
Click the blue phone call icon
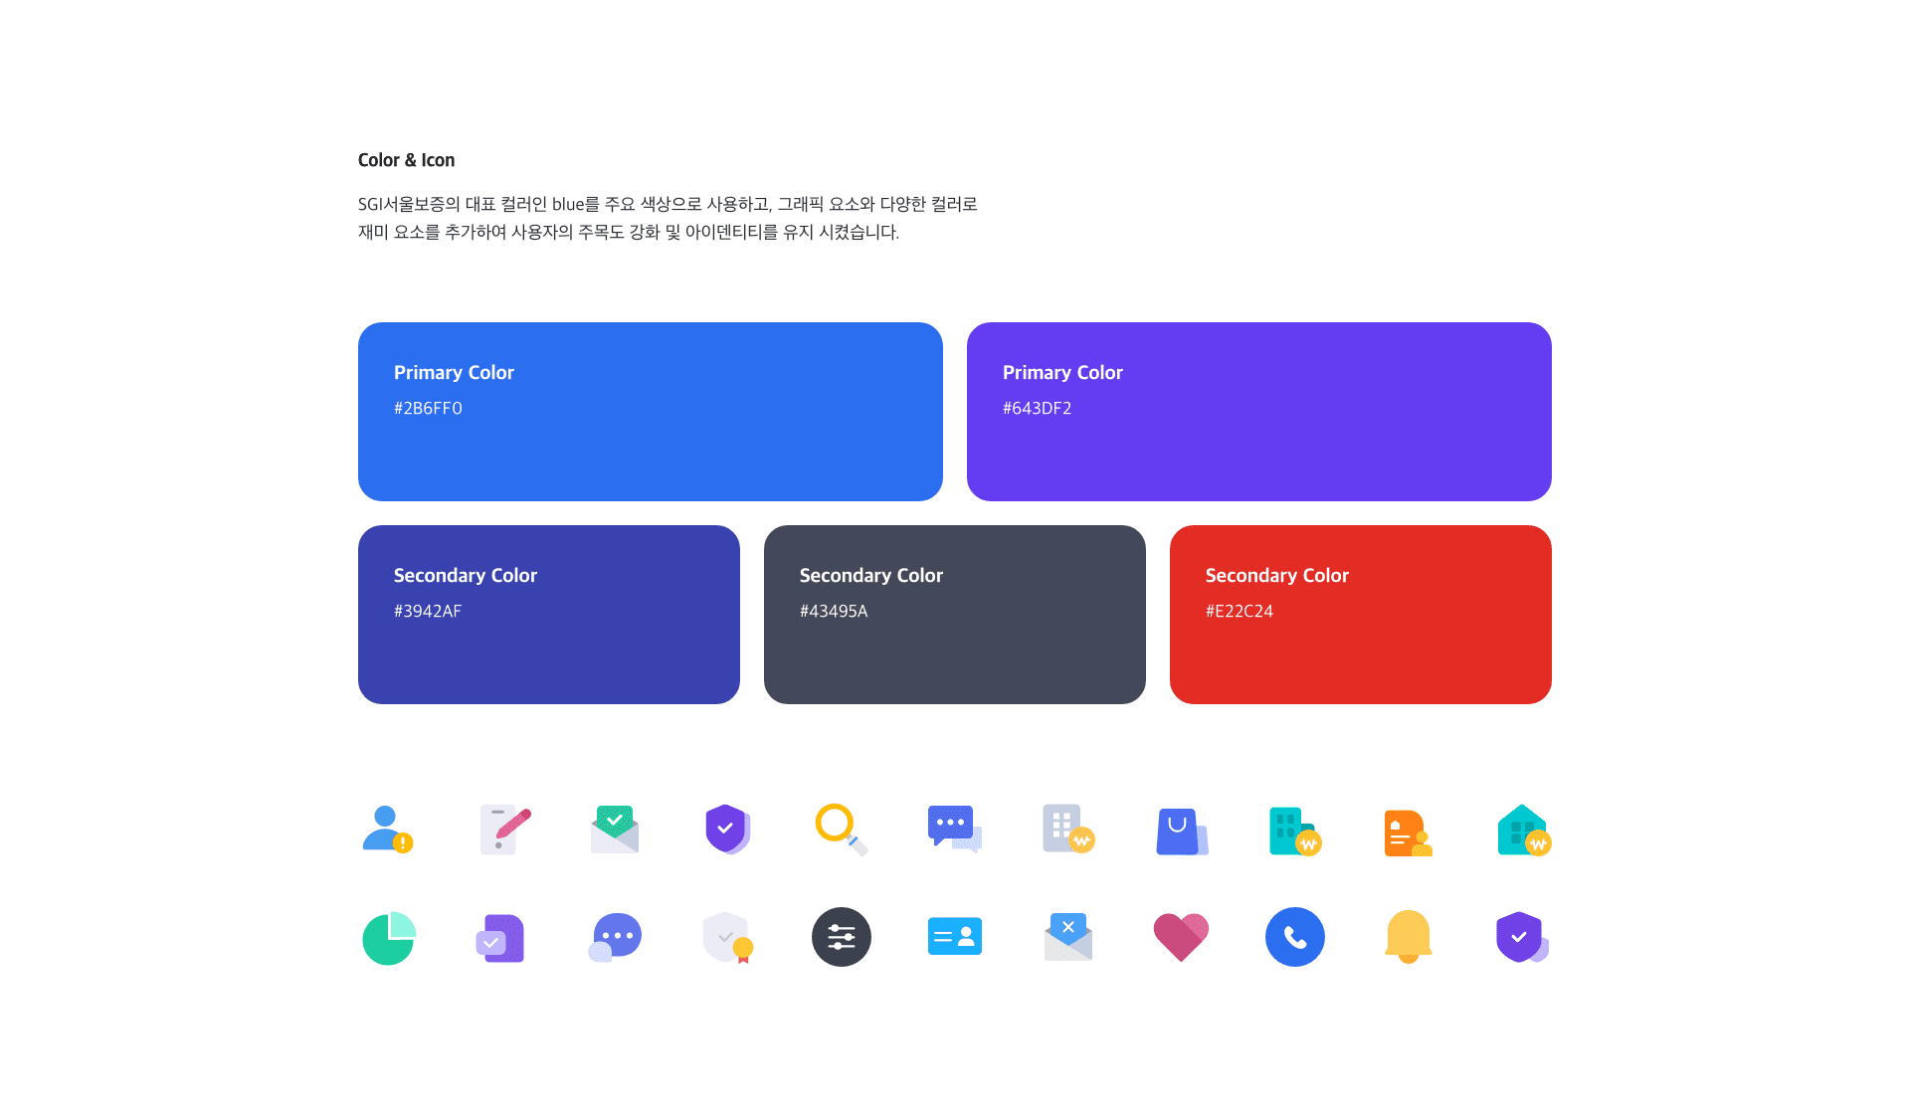point(1294,937)
